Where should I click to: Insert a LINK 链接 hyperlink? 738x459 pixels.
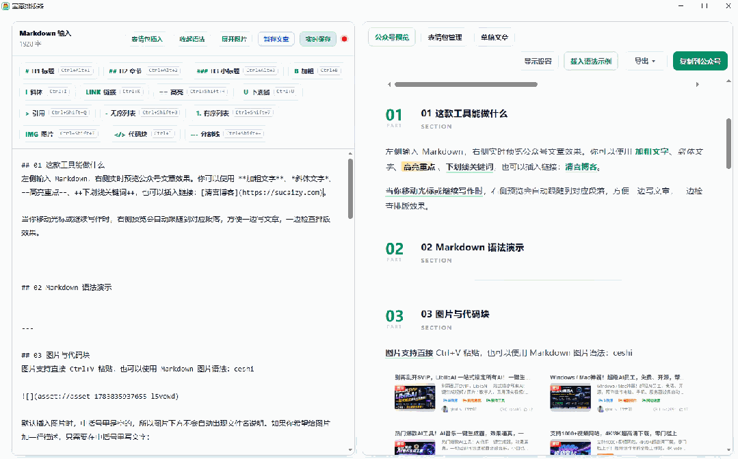tap(113, 92)
